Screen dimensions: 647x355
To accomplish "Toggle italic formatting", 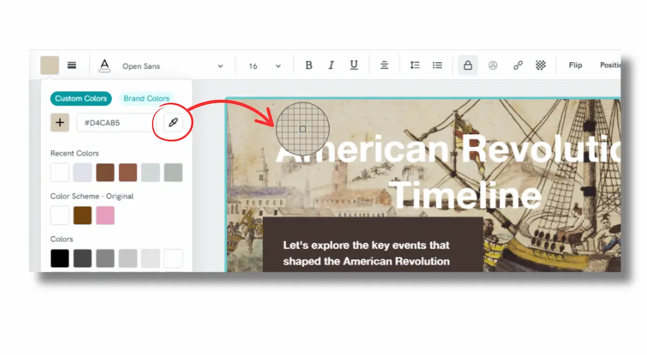I will tap(331, 65).
